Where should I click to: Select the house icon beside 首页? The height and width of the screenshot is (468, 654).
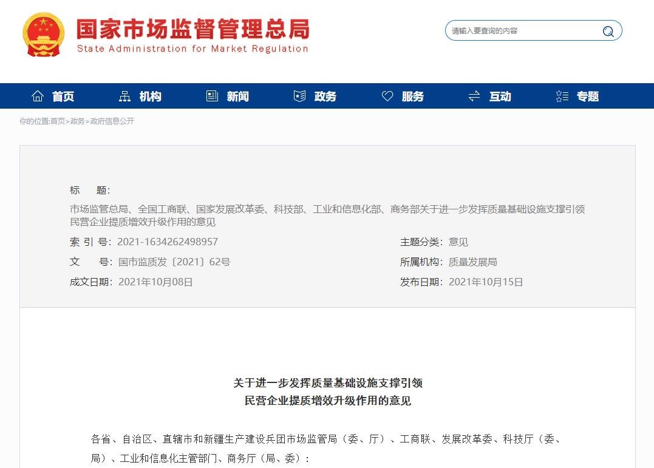(37, 95)
